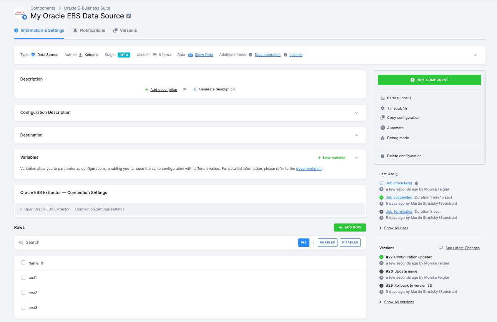Click the flows list icon next to 0 flows
This screenshot has height=322, width=497.
155,55
